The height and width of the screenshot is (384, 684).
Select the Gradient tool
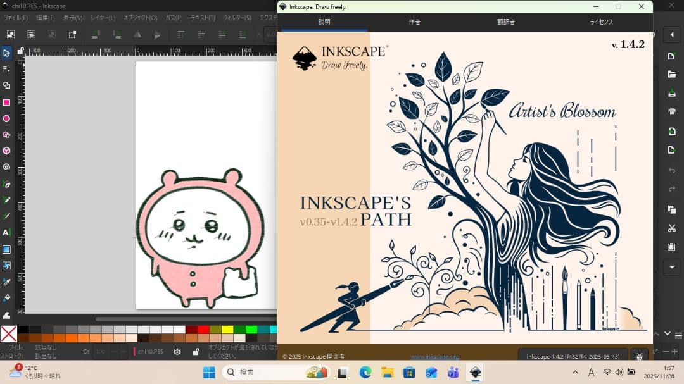click(6, 249)
